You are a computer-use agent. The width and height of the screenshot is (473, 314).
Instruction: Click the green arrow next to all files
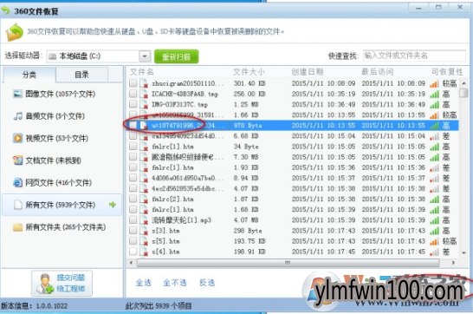click(113, 205)
